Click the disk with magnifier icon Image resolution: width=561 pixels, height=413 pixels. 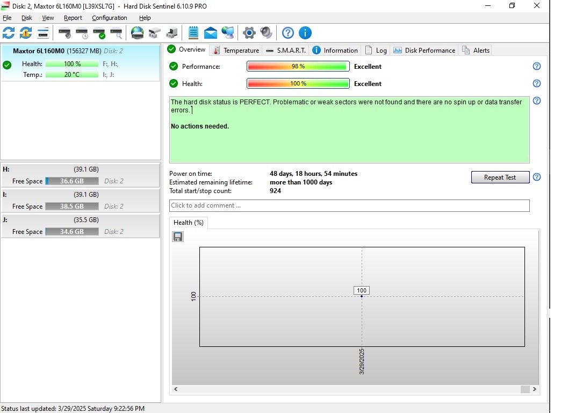pyautogui.click(x=116, y=33)
